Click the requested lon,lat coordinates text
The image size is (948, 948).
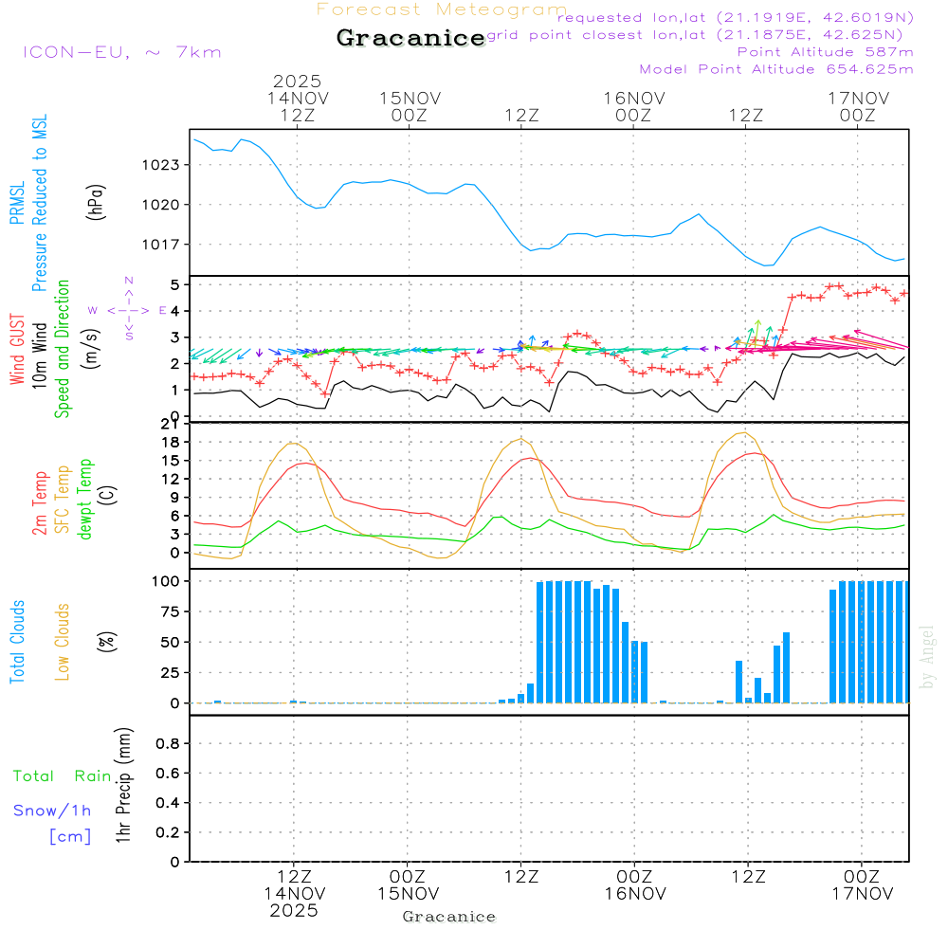pos(736,17)
